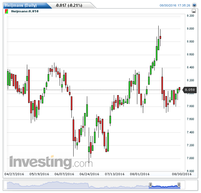Click the 7.200 price axis label

(x=190, y=145)
